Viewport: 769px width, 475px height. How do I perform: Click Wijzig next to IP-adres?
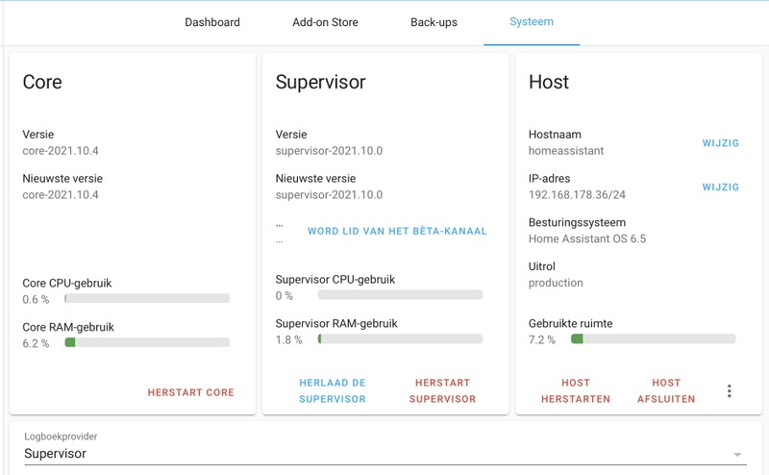coord(720,187)
